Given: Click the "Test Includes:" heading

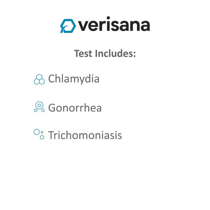Looking at the screenshot, I should [x=105, y=53].
